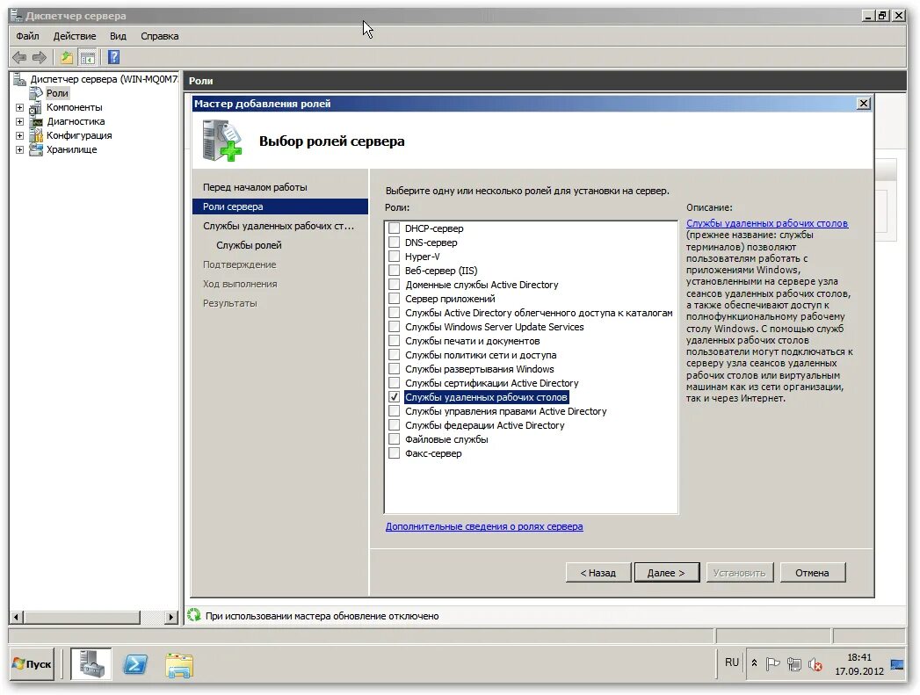The image size is (920, 695).
Task: Click the tree pane horizontal scrollbar left arrow
Action: point(17,617)
